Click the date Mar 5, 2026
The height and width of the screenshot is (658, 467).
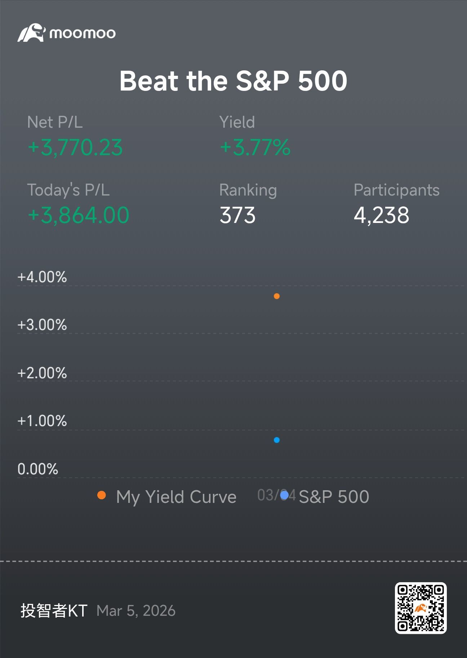point(136,611)
